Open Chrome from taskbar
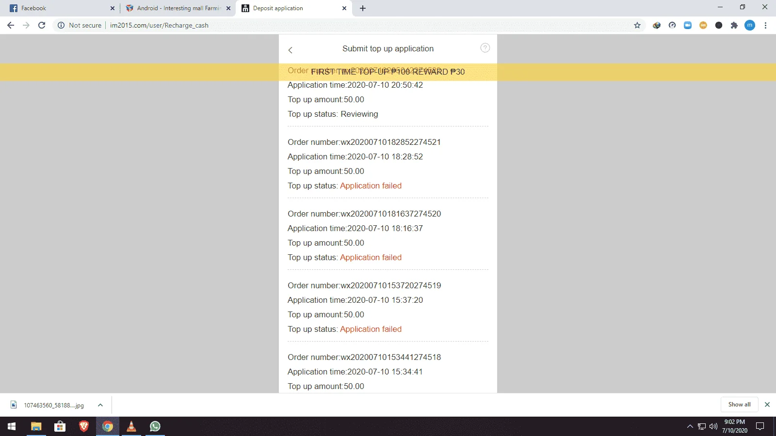The width and height of the screenshot is (776, 436). coord(107,426)
